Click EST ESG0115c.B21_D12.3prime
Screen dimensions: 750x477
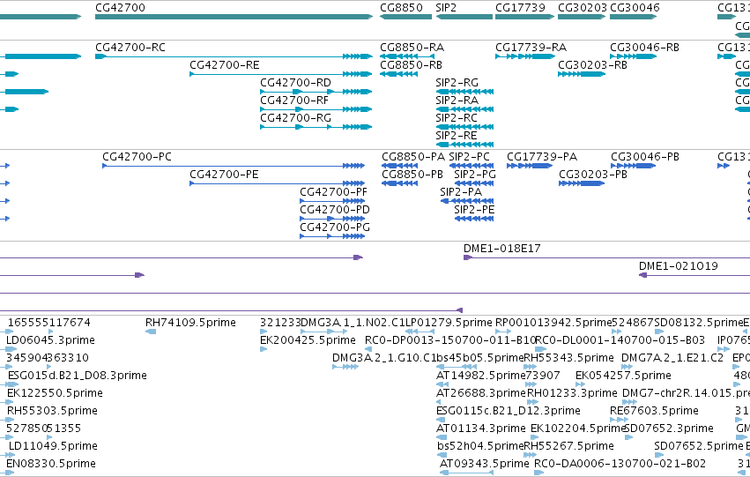[x=441, y=420]
